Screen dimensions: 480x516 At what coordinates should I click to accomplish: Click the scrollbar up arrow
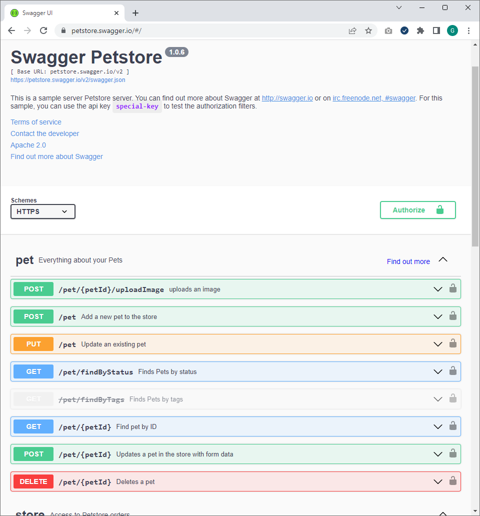coord(475,44)
